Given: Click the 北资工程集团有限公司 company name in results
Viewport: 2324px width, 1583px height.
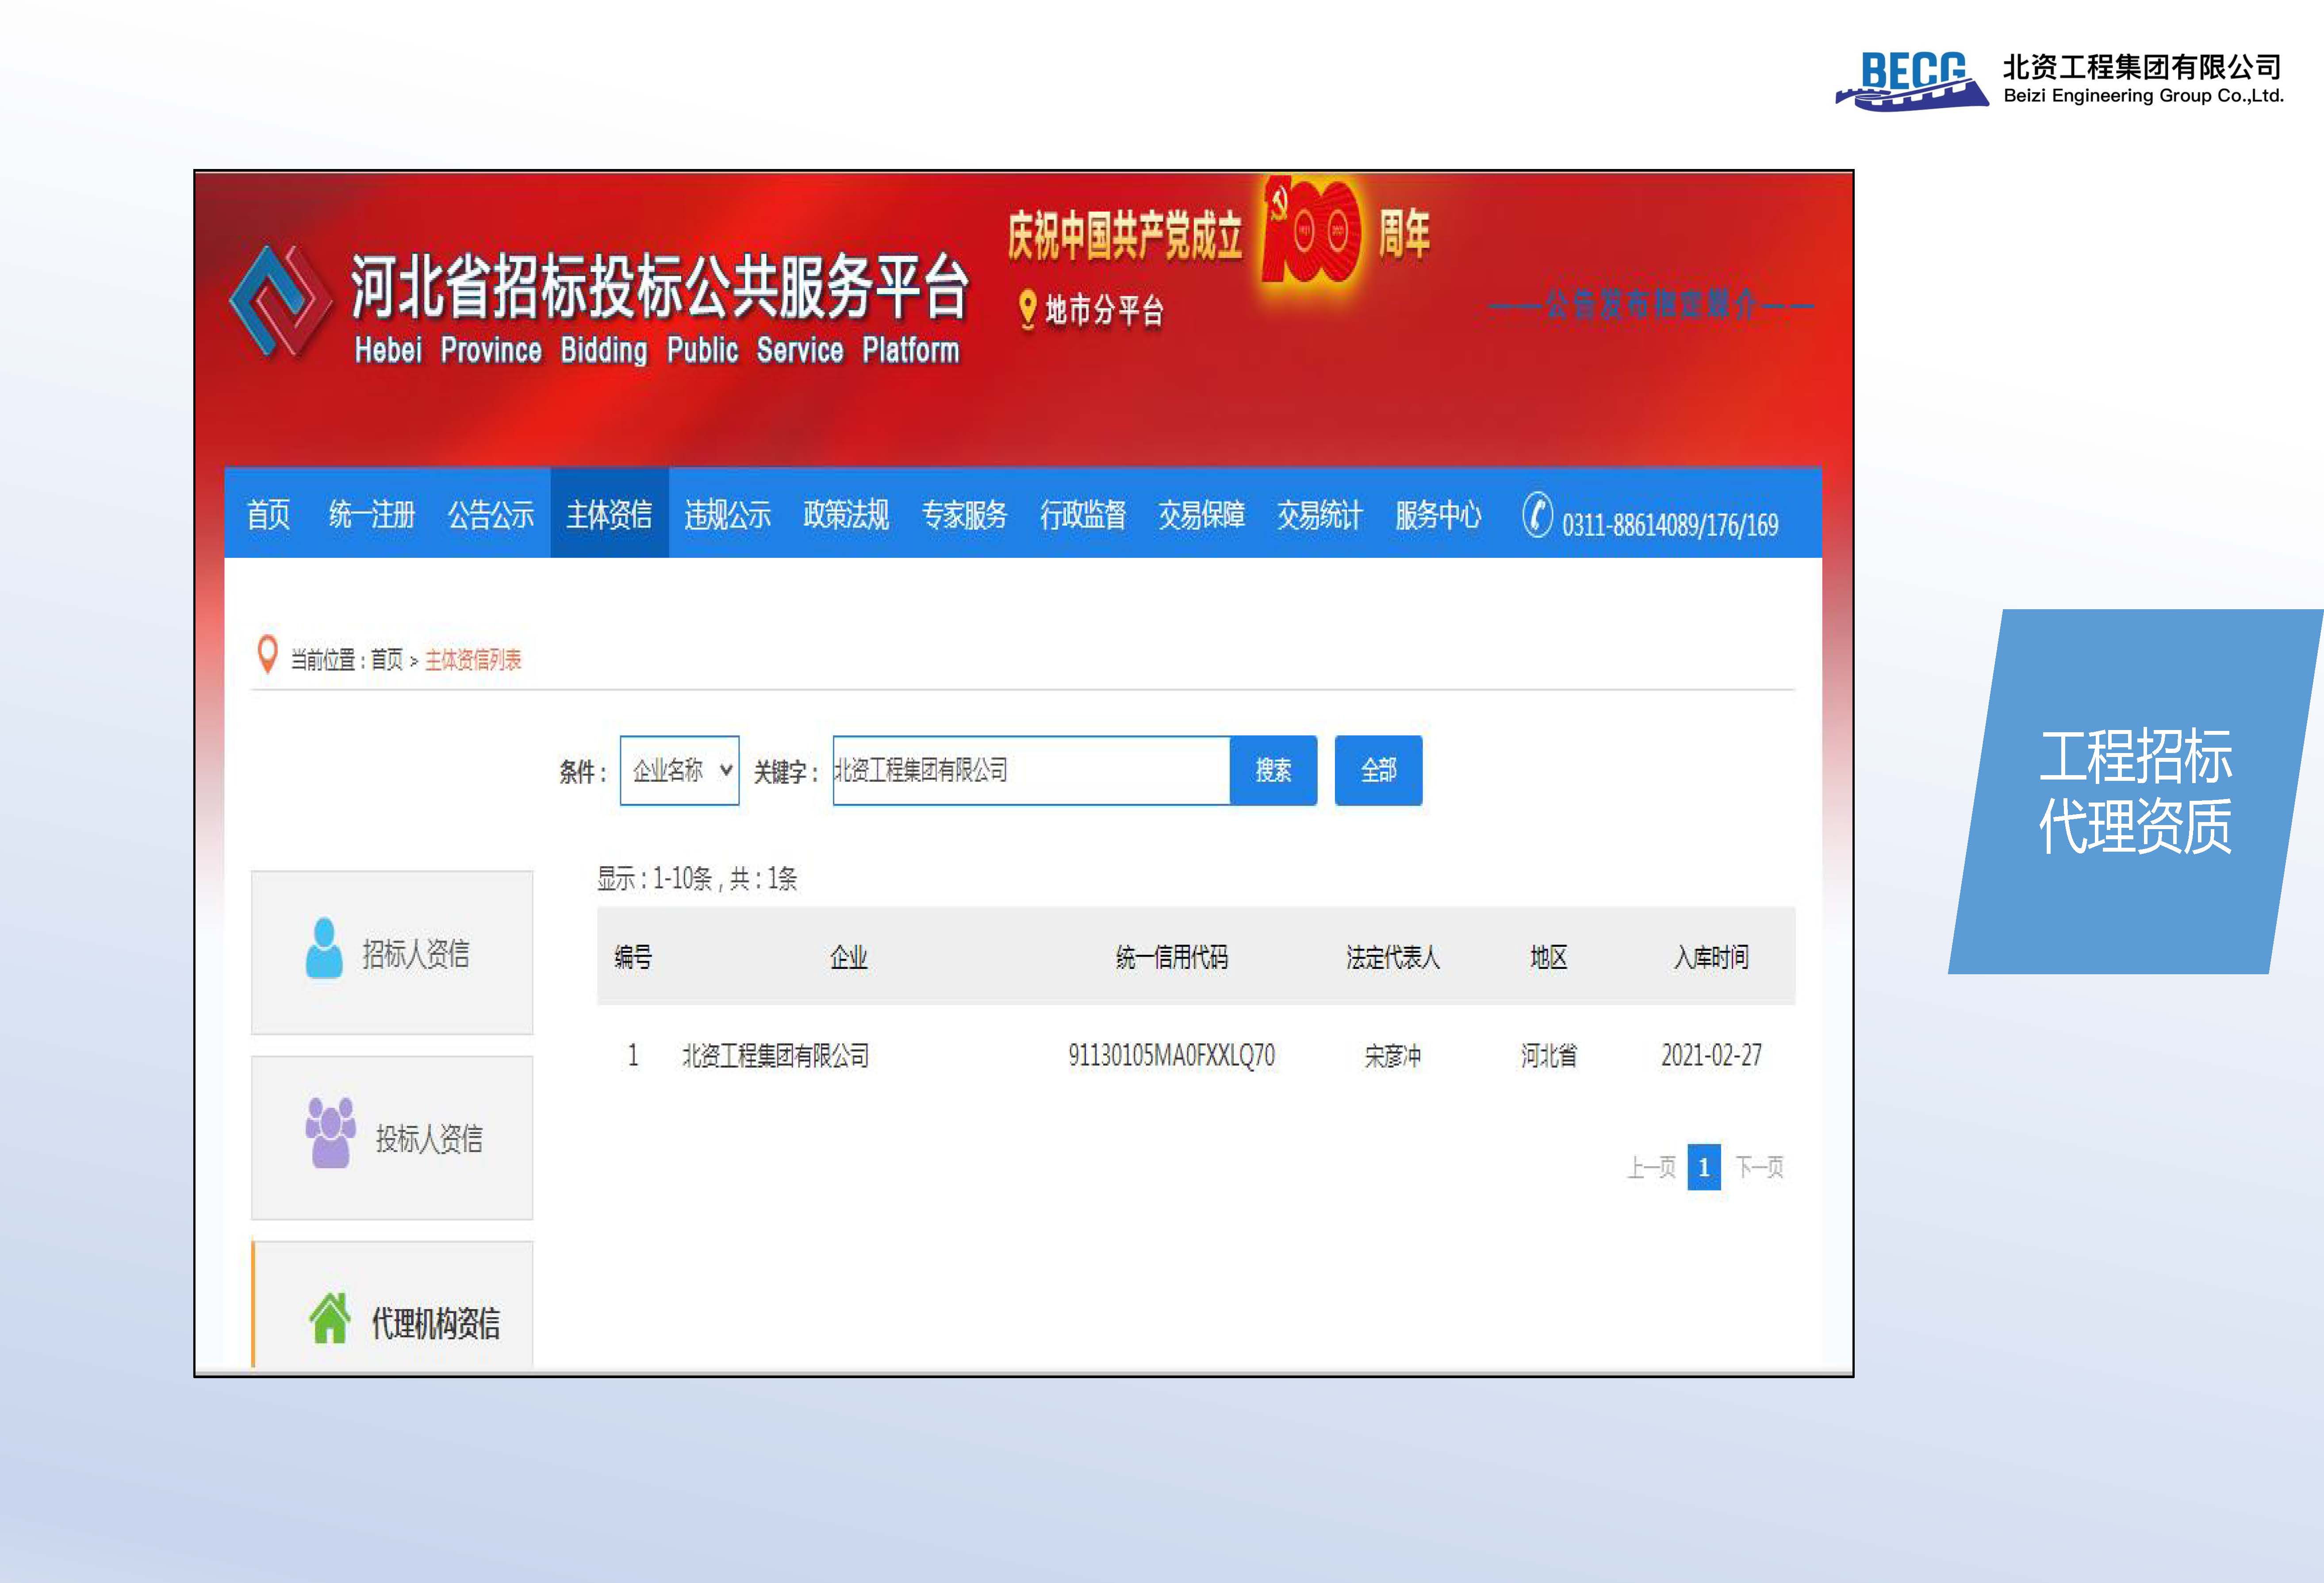Looking at the screenshot, I should (775, 1056).
